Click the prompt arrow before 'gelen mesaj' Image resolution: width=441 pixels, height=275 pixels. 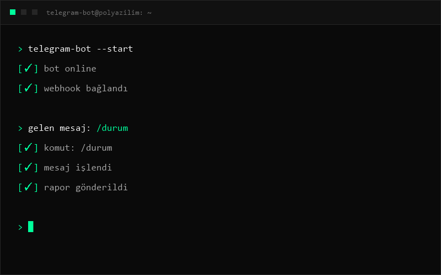(20, 128)
